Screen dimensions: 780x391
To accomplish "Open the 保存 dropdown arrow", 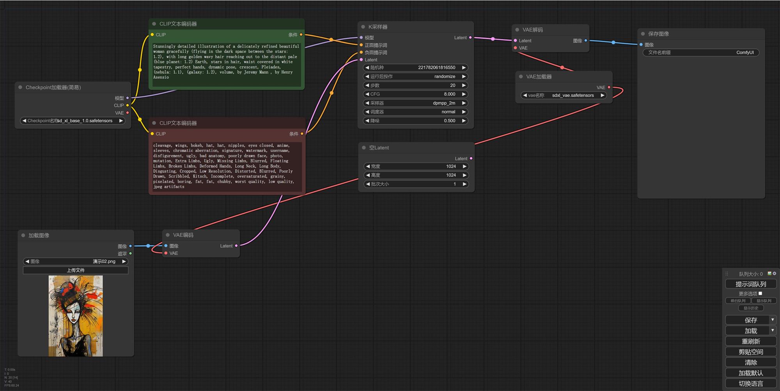I will point(773,320).
